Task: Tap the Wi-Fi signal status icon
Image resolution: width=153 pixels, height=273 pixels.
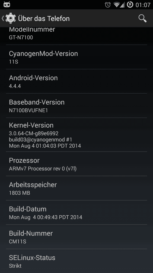Action: (117, 5)
